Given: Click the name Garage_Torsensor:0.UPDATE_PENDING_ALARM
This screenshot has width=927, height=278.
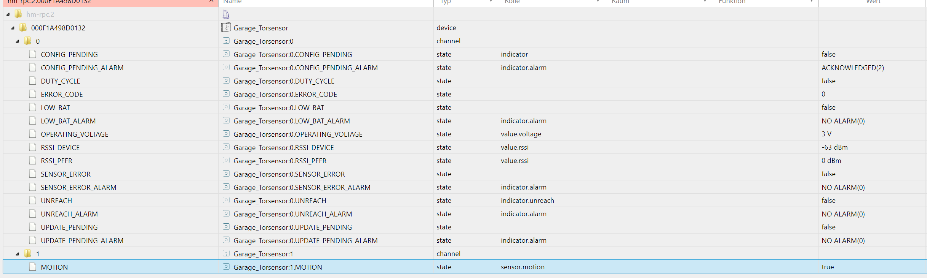Looking at the screenshot, I should (306, 240).
